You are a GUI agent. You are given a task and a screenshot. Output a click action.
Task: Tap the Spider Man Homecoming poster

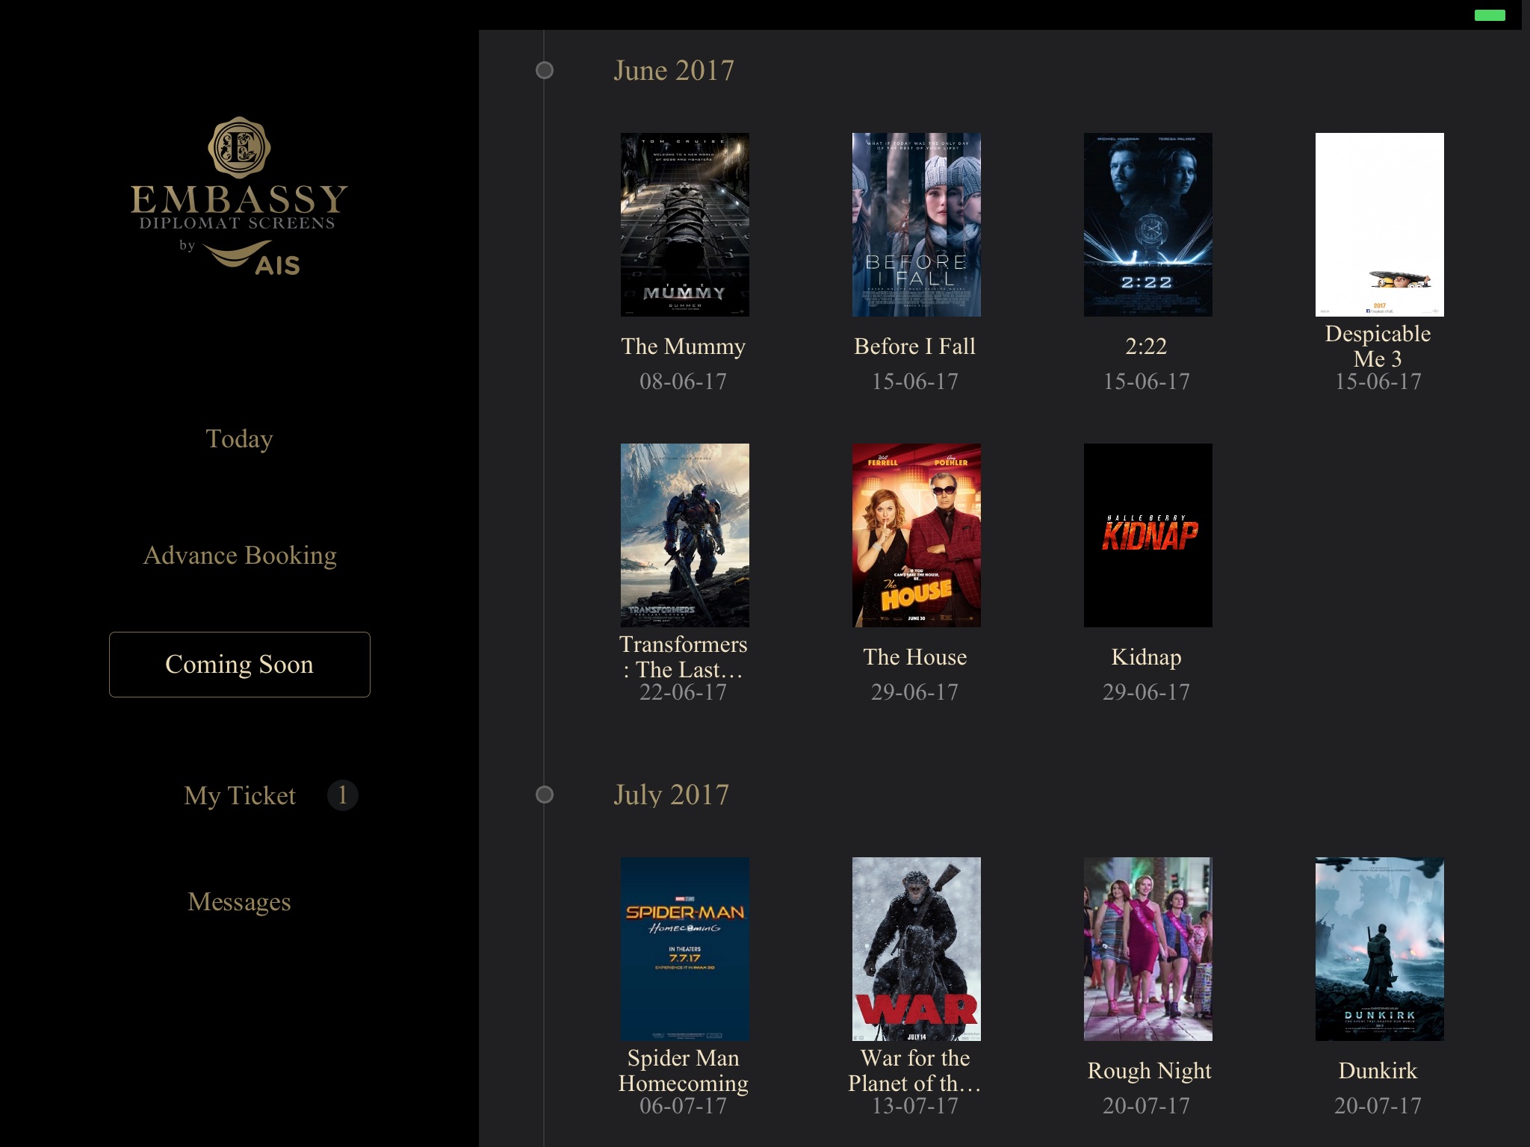[x=684, y=949]
